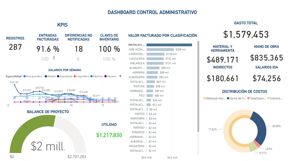Click the Material-Herramienta legend dot in cost distribution
This screenshot has height=161, width=288.
point(205,98)
